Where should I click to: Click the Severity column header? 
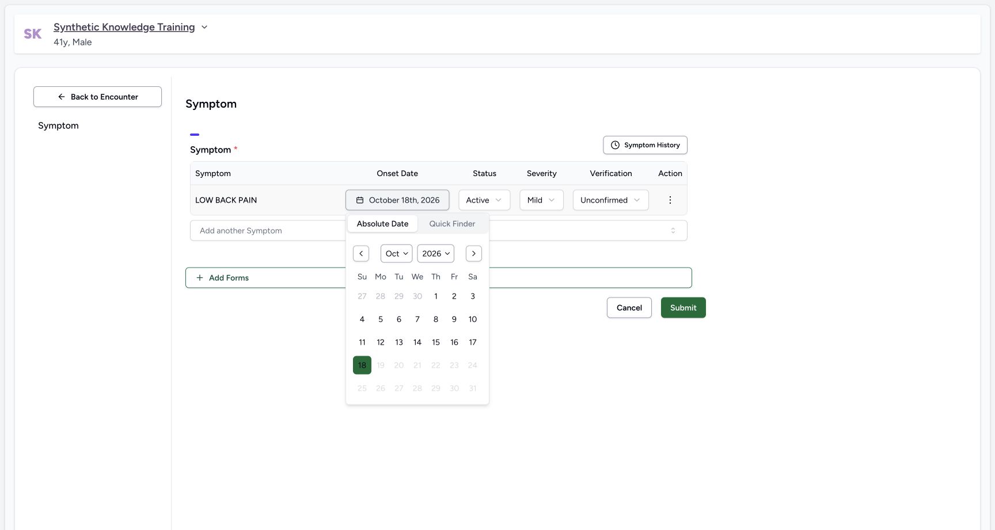[542, 173]
